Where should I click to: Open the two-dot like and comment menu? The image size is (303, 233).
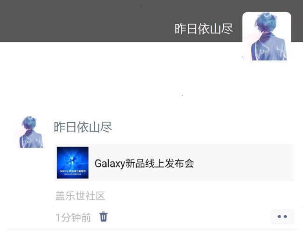pos(282,217)
